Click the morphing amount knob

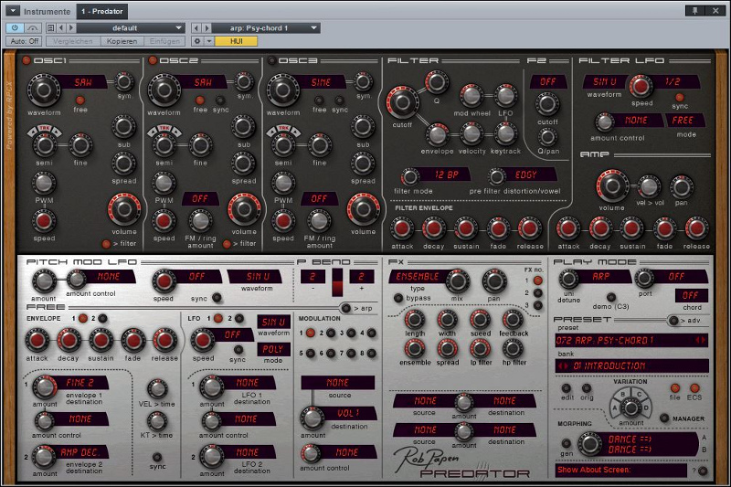click(590, 444)
